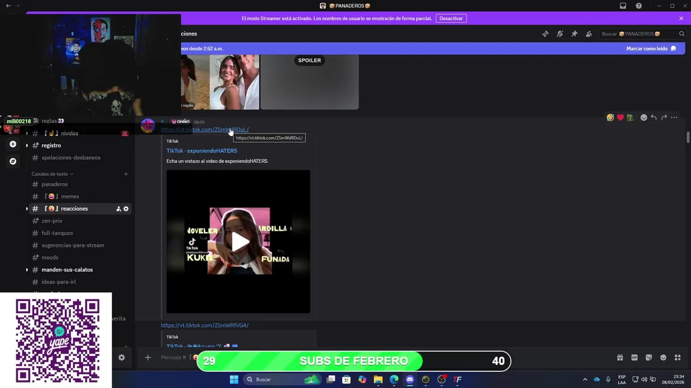Viewport: 691px width, 388px height.
Task: Open the vt.tiktok.com/ZSmWd9DuL link
Action: tap(205, 130)
